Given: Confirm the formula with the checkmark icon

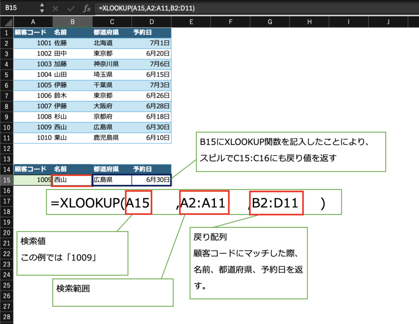Looking at the screenshot, I should click(x=71, y=8).
